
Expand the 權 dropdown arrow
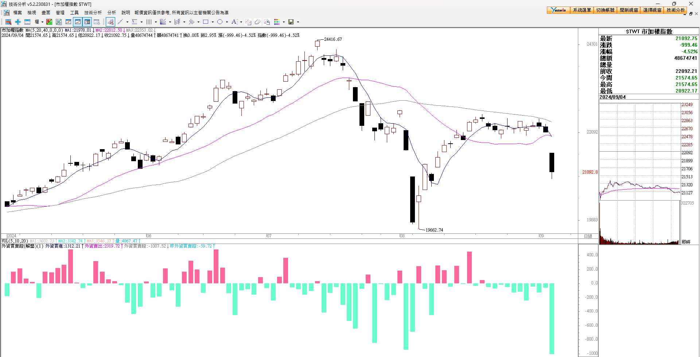point(42,22)
